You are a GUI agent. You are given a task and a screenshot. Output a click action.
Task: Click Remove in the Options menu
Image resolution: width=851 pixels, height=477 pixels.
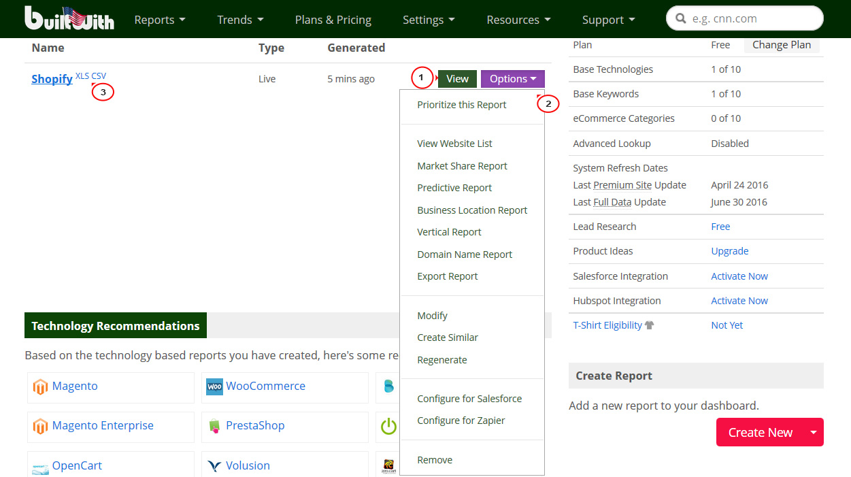click(x=435, y=460)
